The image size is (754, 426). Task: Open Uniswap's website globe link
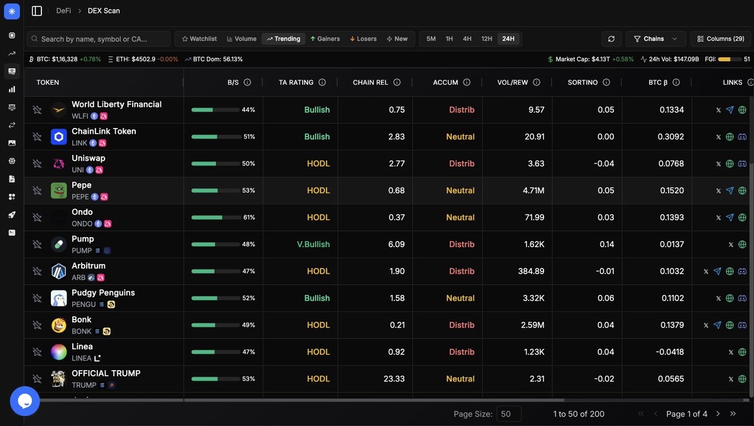pyautogui.click(x=729, y=164)
